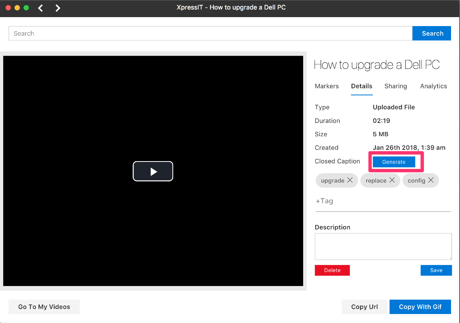This screenshot has height=323, width=460.
Task: Delete the video with red Delete button
Action: 332,270
